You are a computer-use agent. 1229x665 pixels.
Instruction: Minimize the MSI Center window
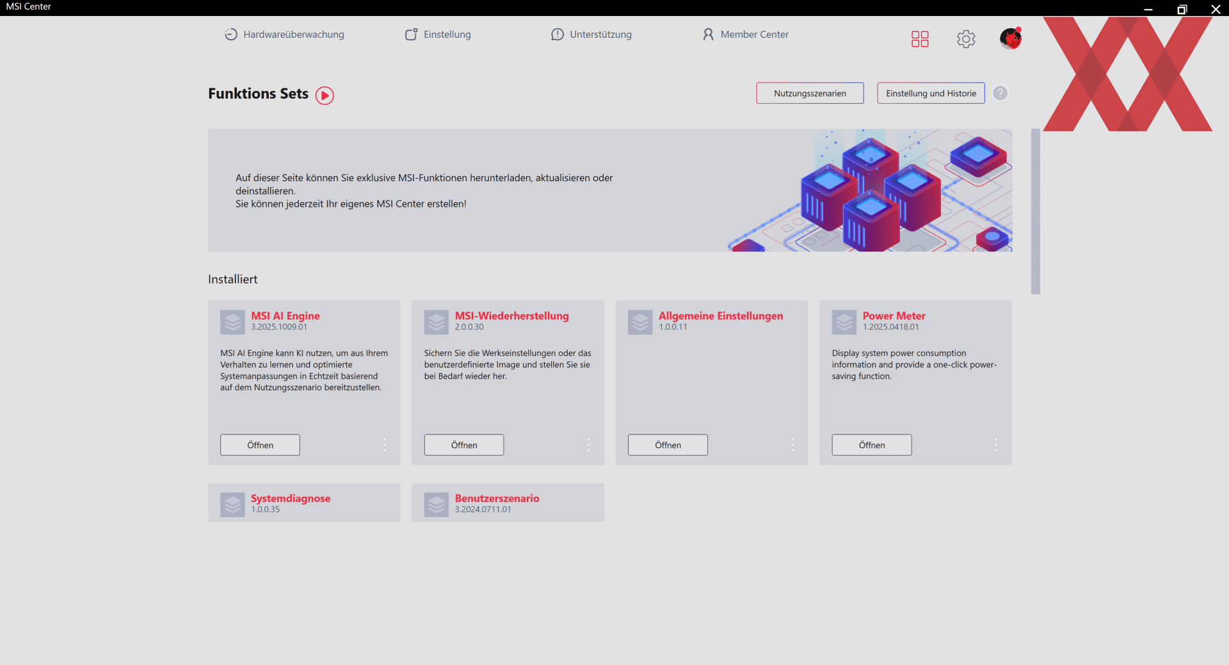point(1148,9)
